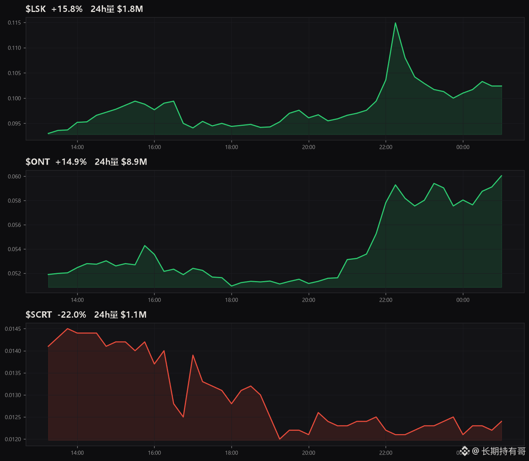Click the $ONT ticker title
Screen dimensions: 529x461
(x=38, y=162)
